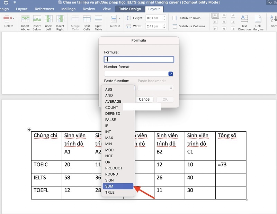Open the Mailings ribbon tab
The height and width of the screenshot is (214, 277).
[69, 9]
